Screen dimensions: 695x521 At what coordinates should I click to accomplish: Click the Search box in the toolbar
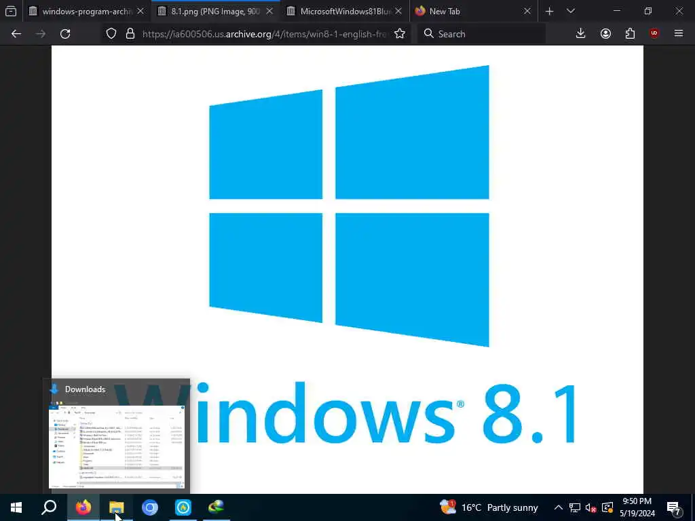pos(481,34)
